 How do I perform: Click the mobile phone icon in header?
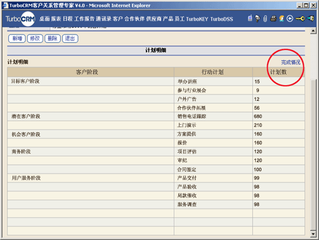coord(250,18)
